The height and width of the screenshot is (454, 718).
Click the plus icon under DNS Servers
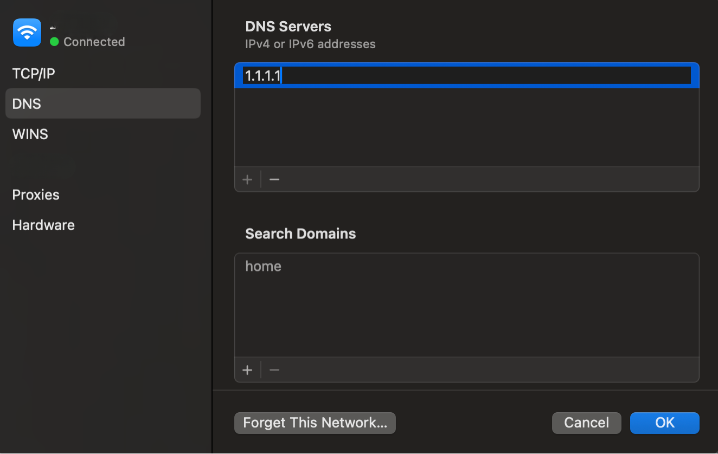click(x=247, y=179)
